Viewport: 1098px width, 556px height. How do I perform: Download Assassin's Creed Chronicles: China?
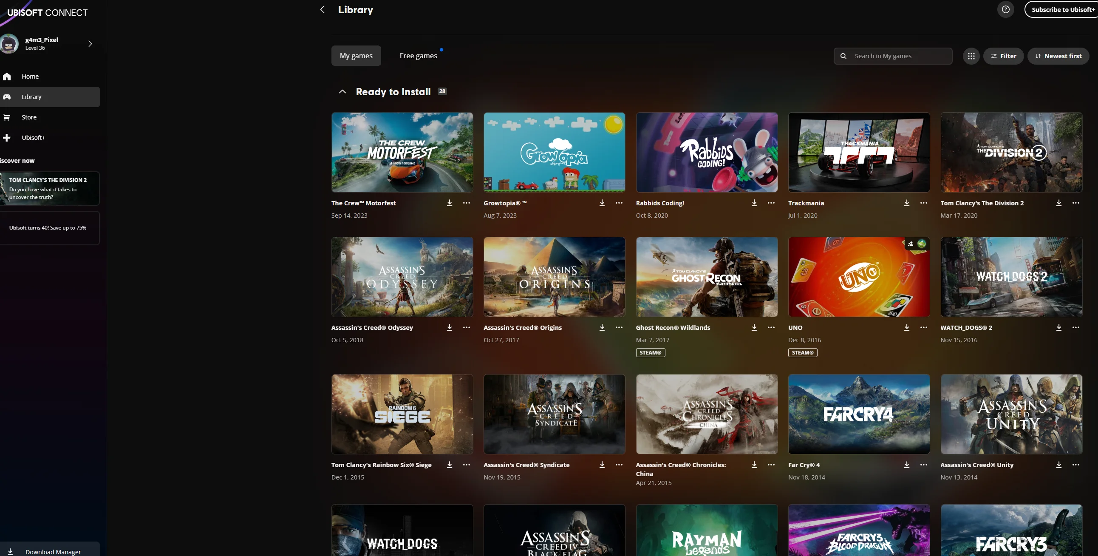click(x=754, y=465)
